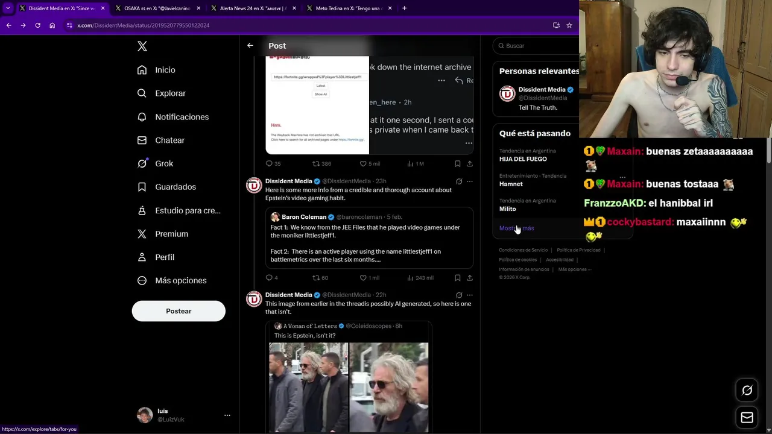This screenshot has height=434, width=772.
Task: Open Explorar search icon in sidebar
Action: pyautogui.click(x=142, y=93)
